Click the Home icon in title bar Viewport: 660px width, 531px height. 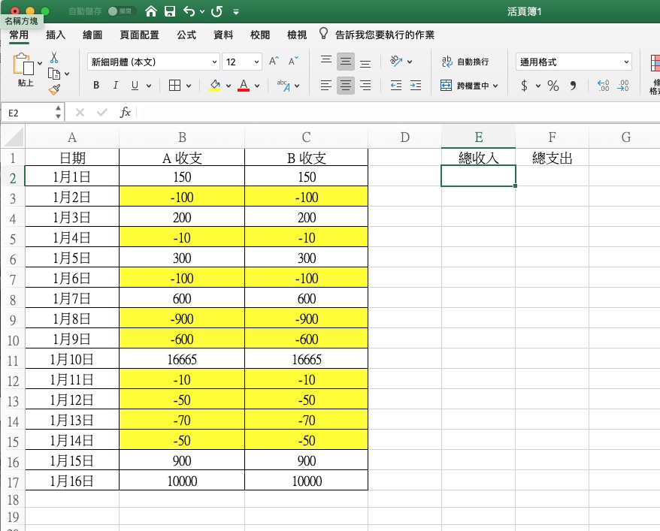[x=151, y=12]
